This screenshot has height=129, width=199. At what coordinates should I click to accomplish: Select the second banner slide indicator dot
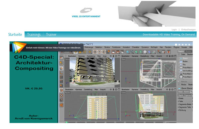(179, 45)
